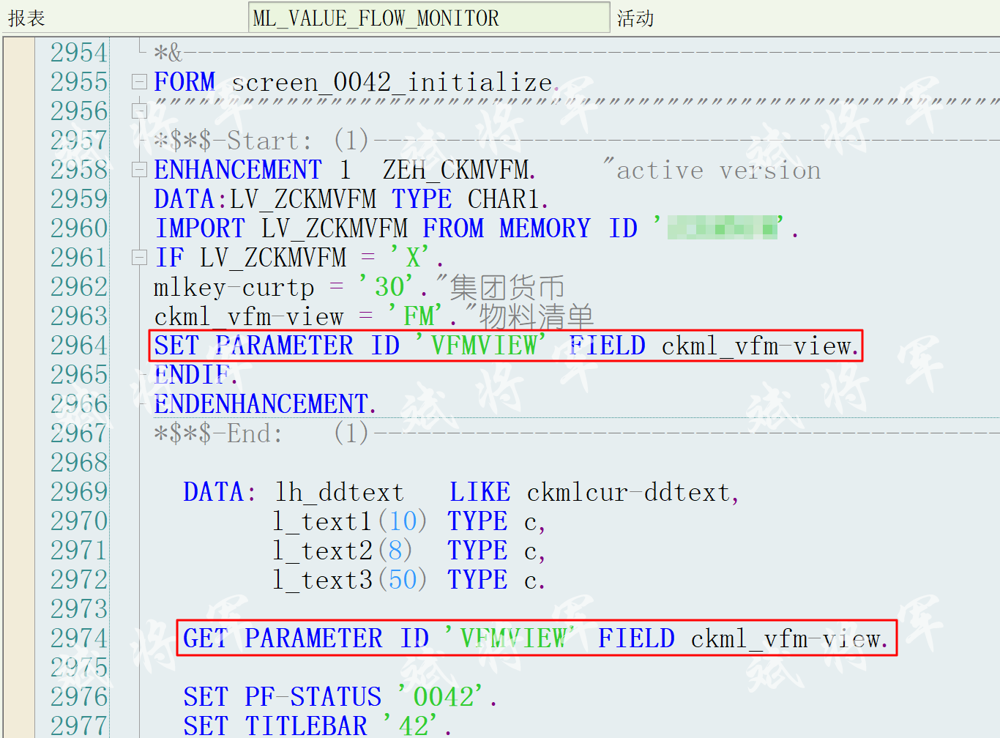Image resolution: width=1000 pixels, height=738 pixels.
Task: Collapse the fold marker on line 2956
Action: coord(139,111)
